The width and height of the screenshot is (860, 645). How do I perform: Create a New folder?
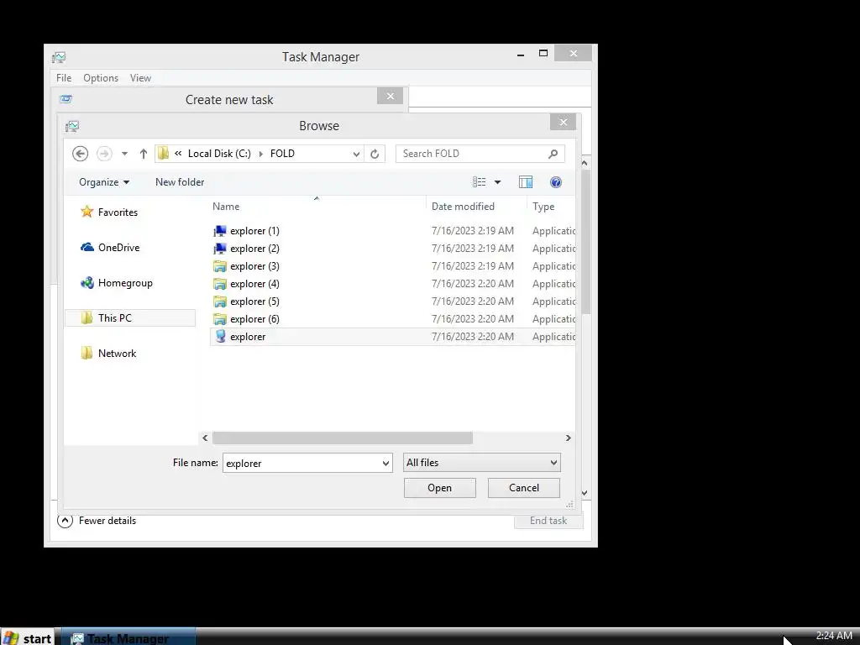click(180, 182)
